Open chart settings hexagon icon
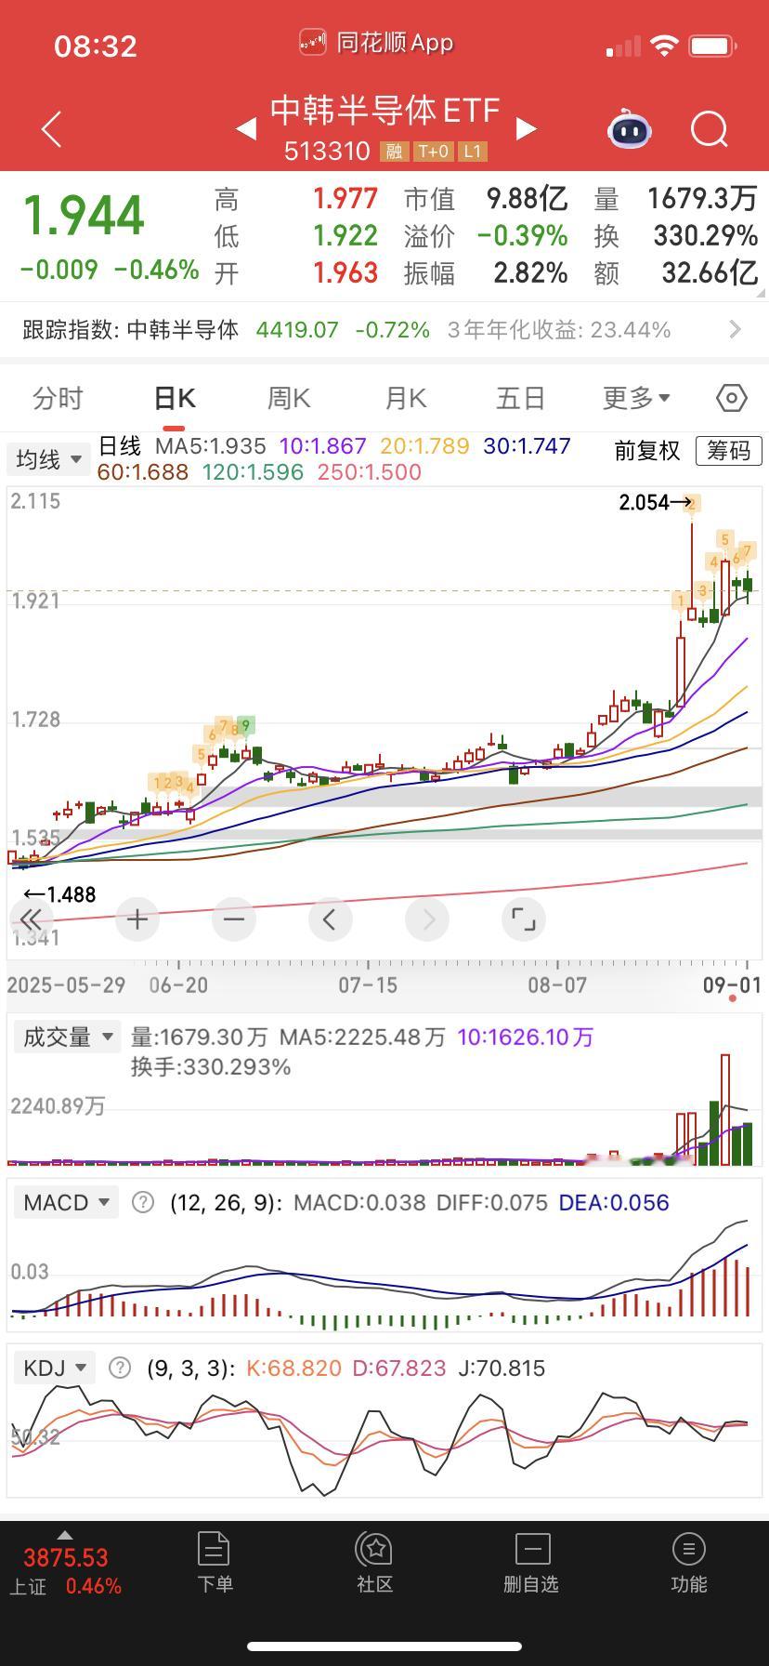769x1666 pixels. [x=732, y=398]
